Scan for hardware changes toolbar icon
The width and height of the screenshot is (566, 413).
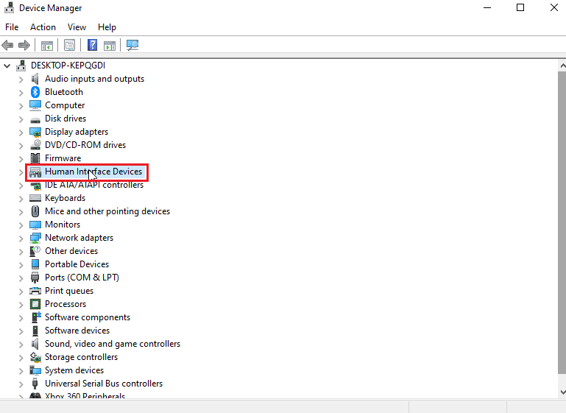(x=132, y=45)
